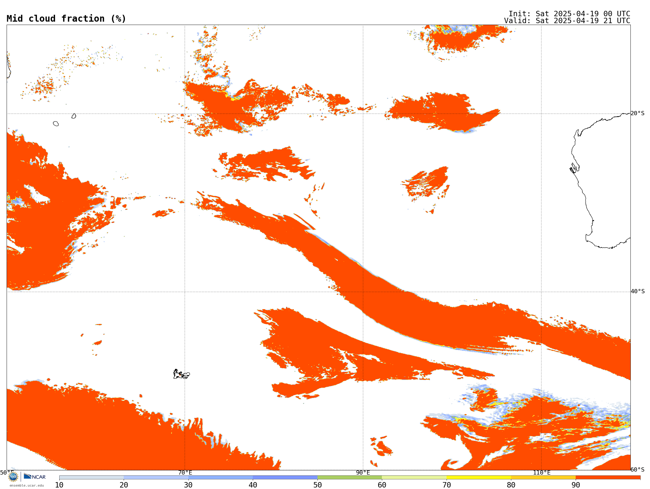Click the NCAR logo
650x489 pixels.
(35, 476)
